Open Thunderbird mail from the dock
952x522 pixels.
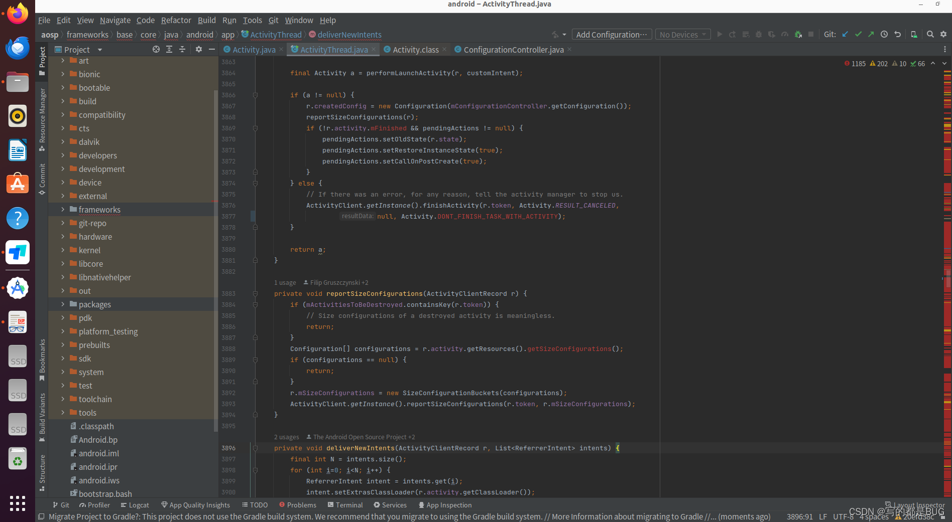tap(18, 48)
